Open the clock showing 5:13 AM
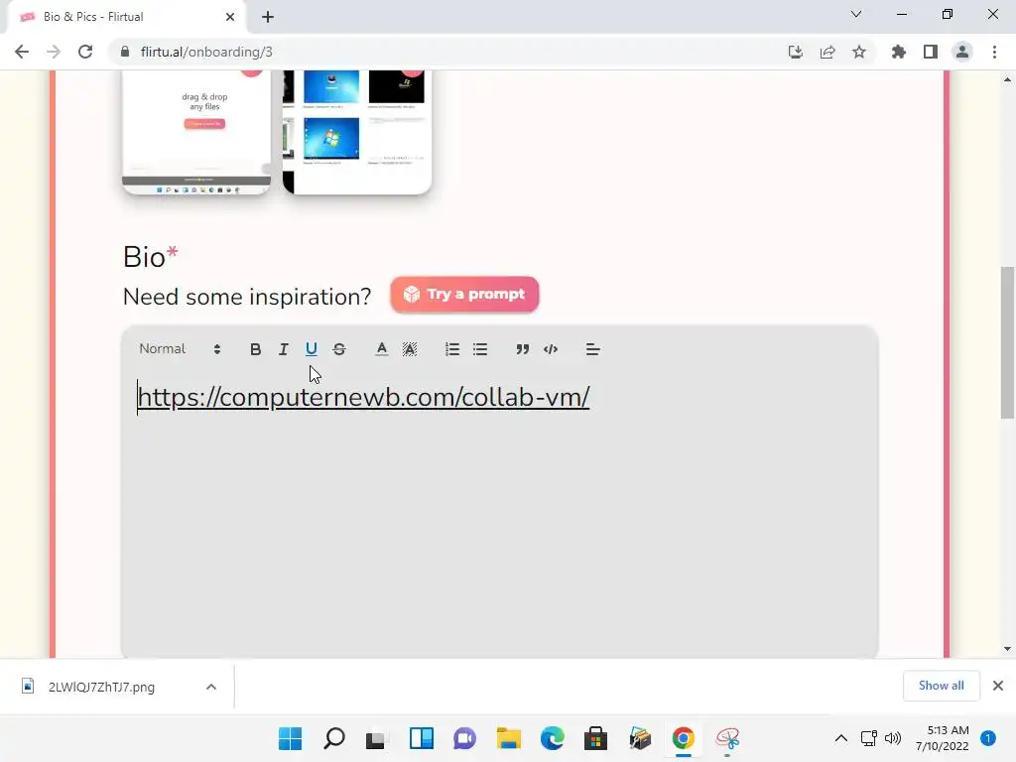 pyautogui.click(x=943, y=738)
